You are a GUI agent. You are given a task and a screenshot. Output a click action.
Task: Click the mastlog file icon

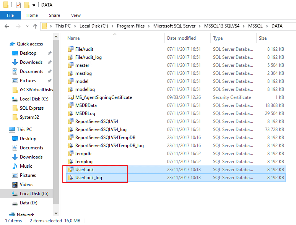pyautogui.click(x=70, y=73)
